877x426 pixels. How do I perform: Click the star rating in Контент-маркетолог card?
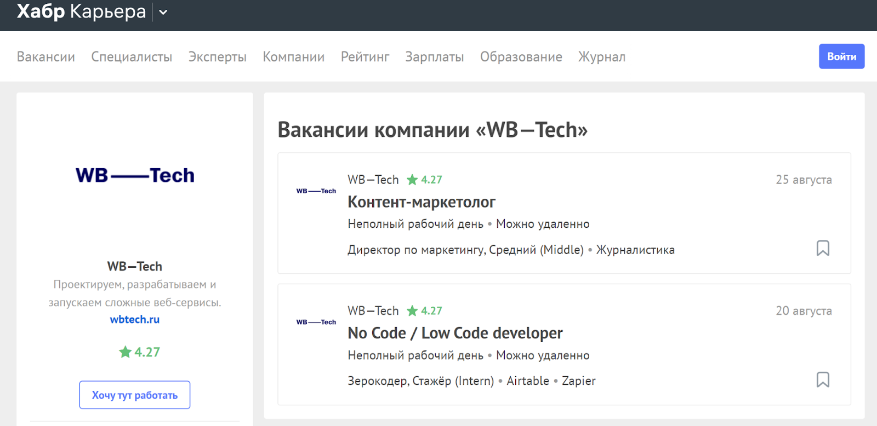click(x=424, y=180)
